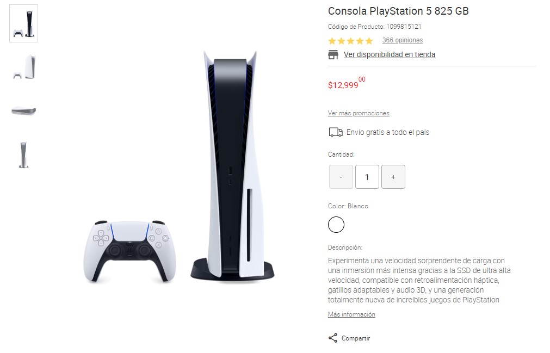The image size is (550, 353).
Task: Select the horizontal console thumbnail
Action: [x=23, y=111]
